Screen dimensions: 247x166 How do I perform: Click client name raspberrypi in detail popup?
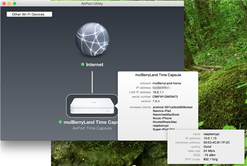(211, 134)
